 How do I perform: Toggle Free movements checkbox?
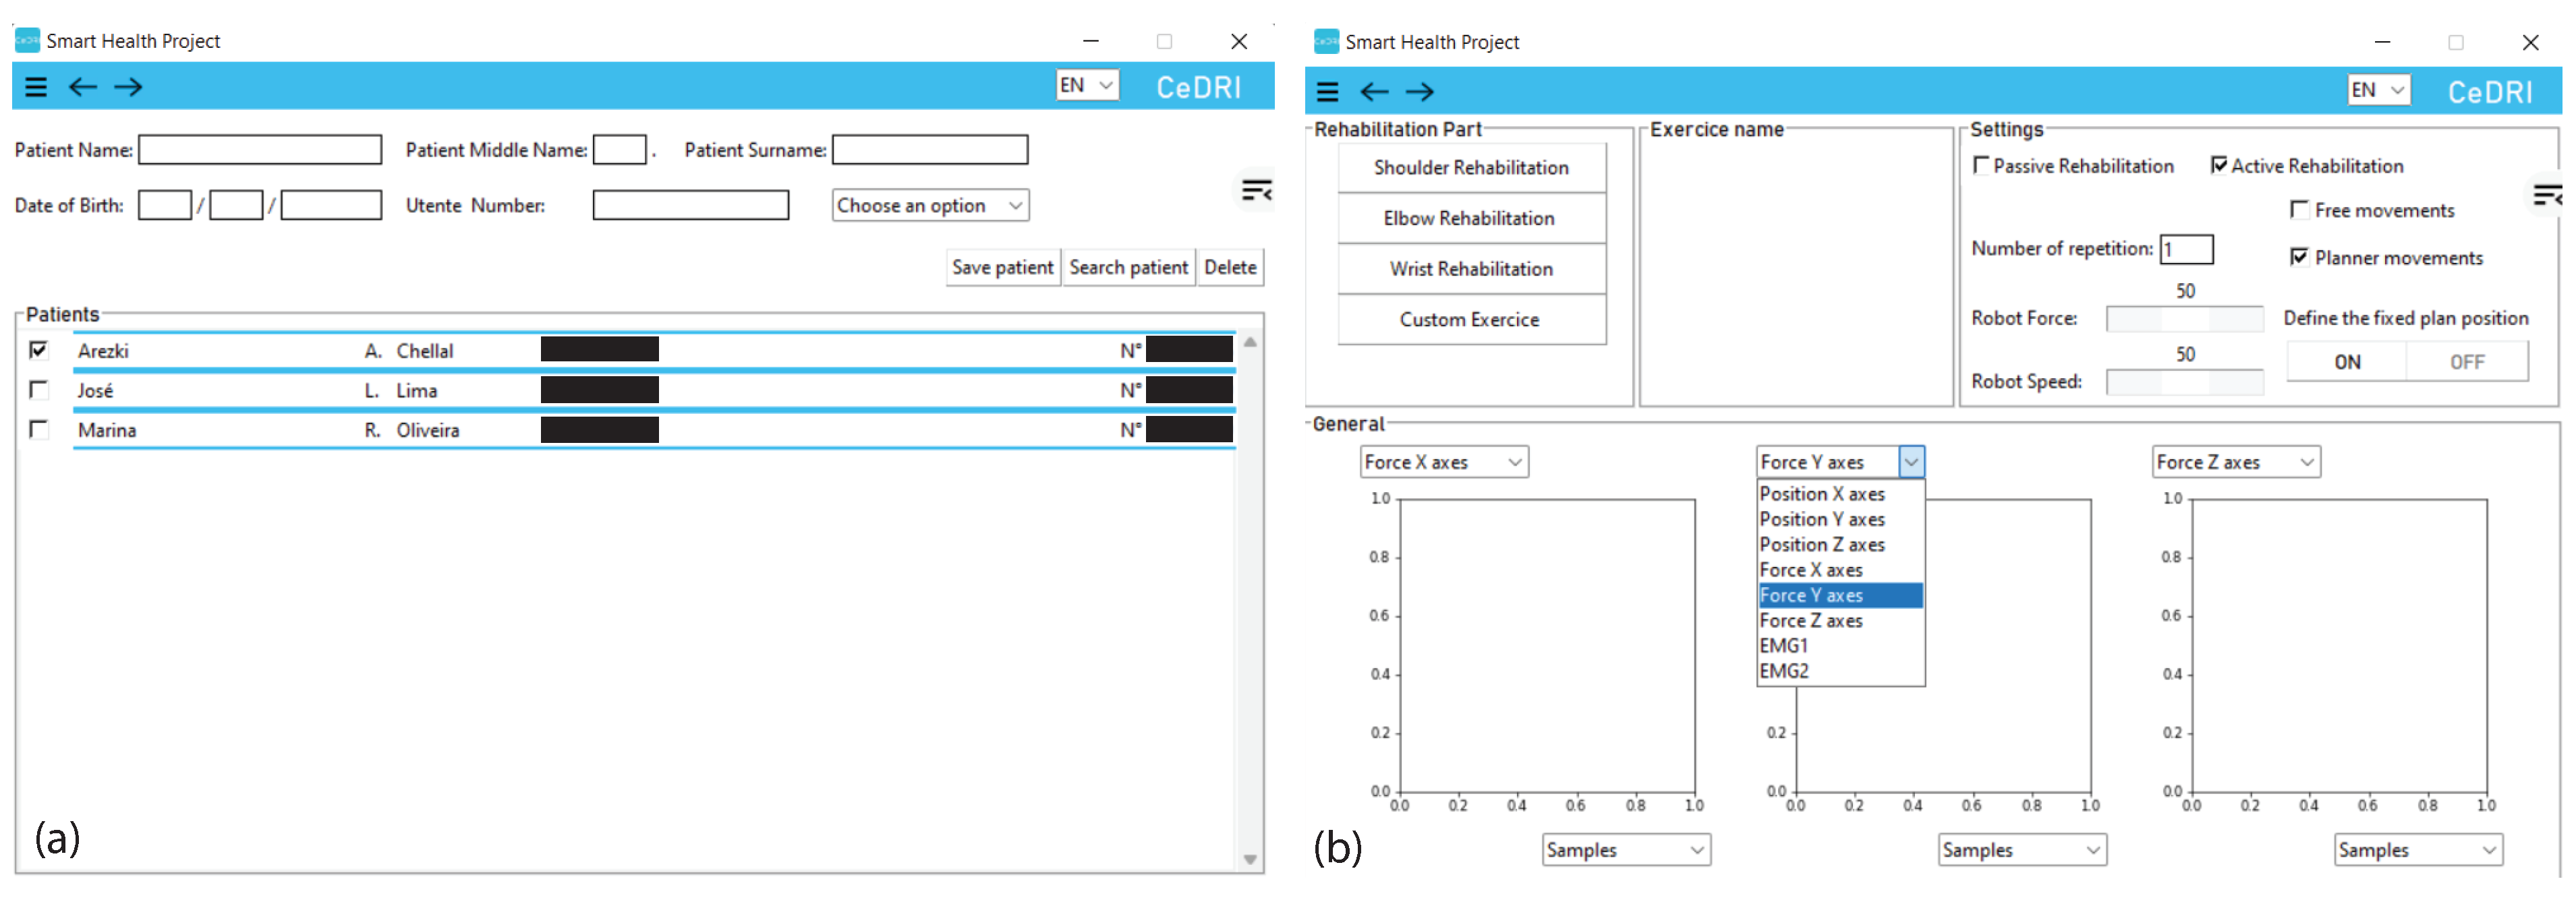tap(2299, 210)
